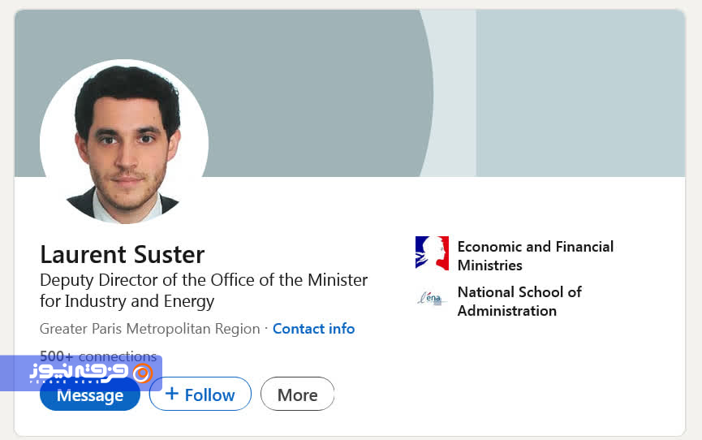Open National School of Administration page
Image resolution: width=702 pixels, height=440 pixels.
[519, 301]
